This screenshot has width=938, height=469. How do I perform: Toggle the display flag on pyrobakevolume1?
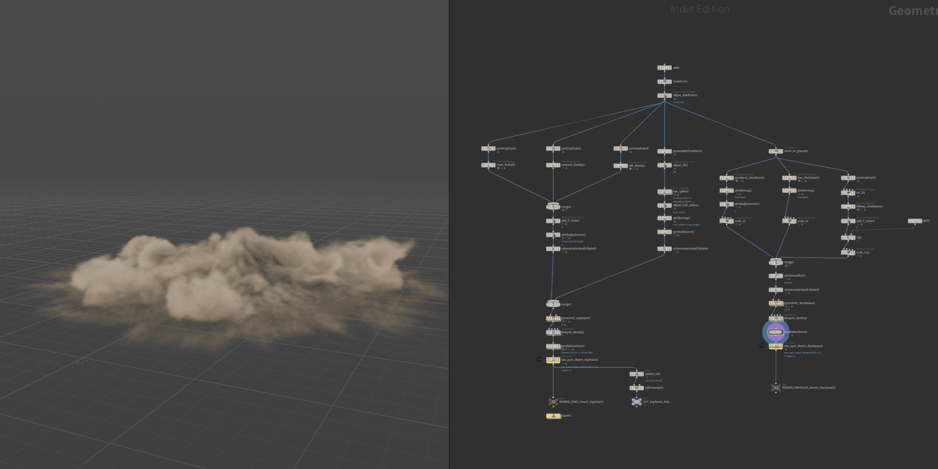click(x=559, y=347)
